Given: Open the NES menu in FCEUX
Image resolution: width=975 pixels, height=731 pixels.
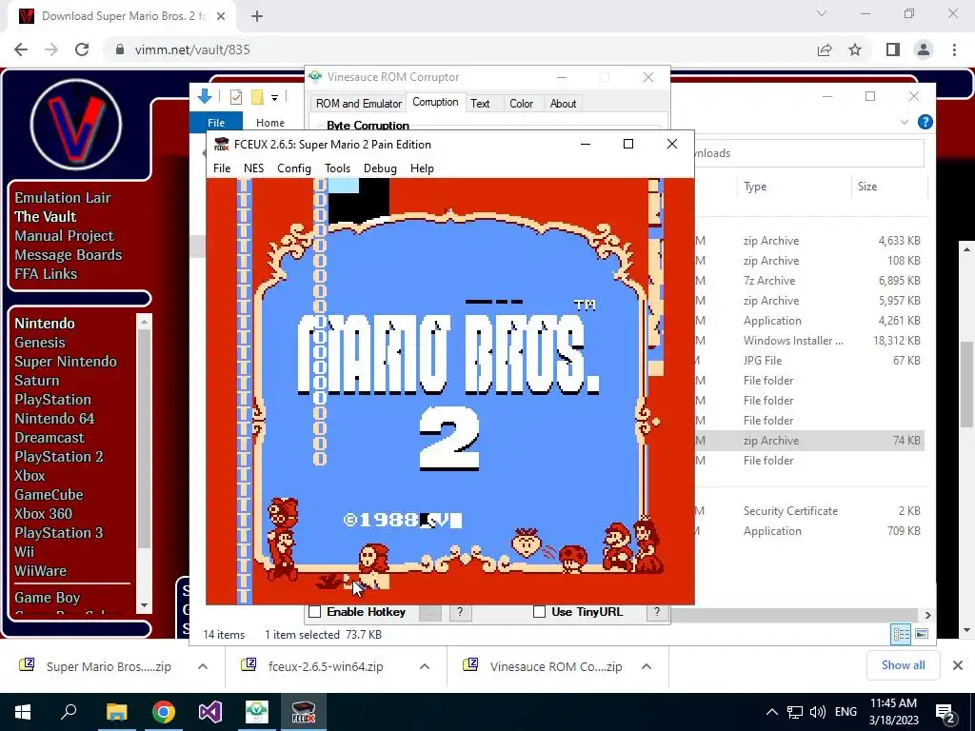Looking at the screenshot, I should point(253,168).
